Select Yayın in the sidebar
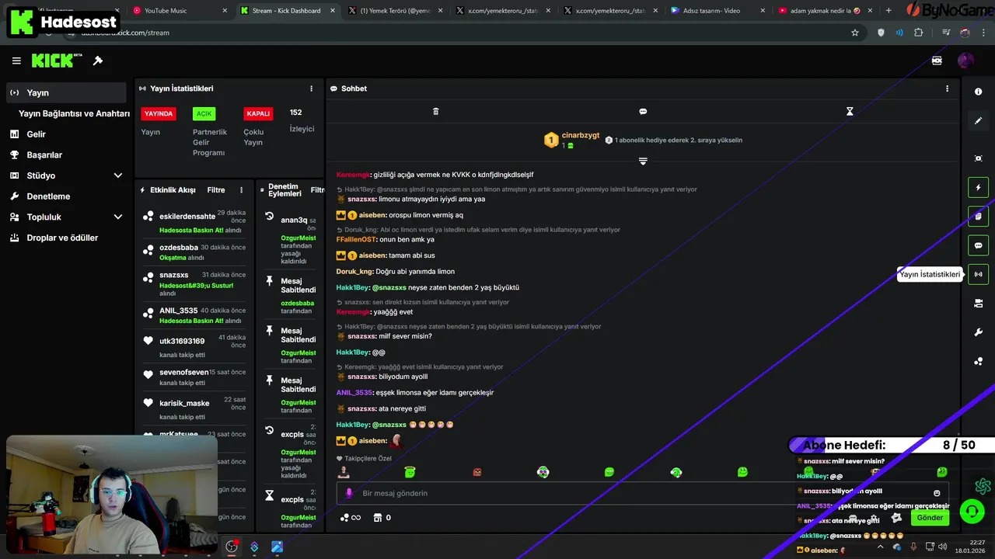The height and width of the screenshot is (559, 995). pos(66,92)
